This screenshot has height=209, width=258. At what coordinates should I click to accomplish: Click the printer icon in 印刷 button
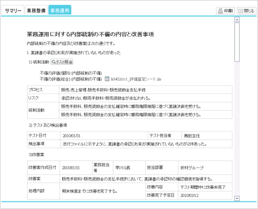pyautogui.click(x=220, y=11)
